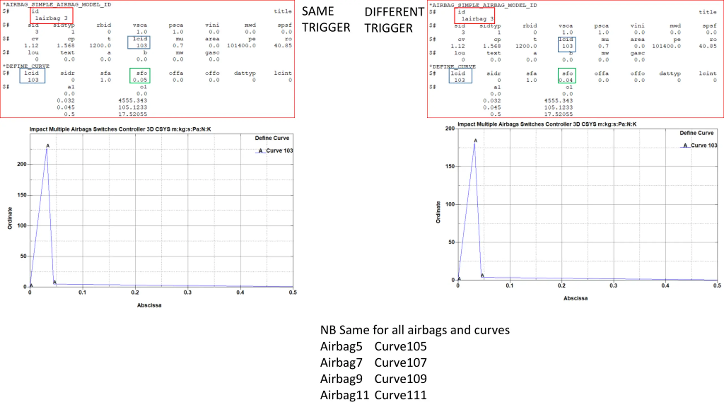The image size is (724, 407).
Task: Click the Curve 103 legend in left graph
Action: tap(279, 151)
